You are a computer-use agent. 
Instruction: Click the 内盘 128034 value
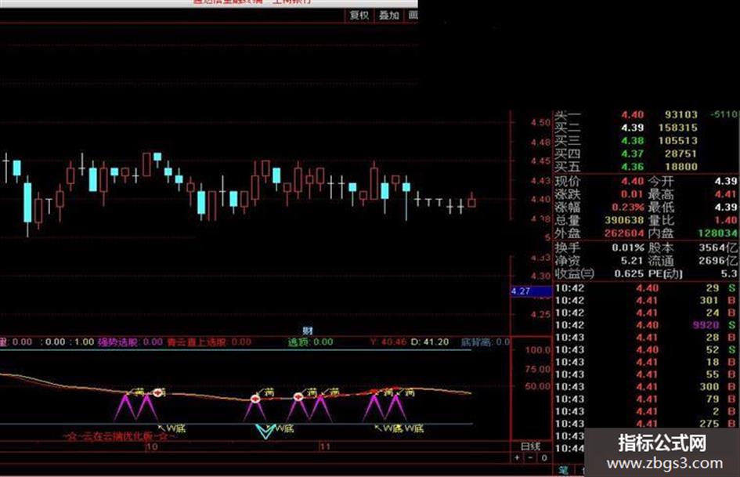(x=717, y=233)
